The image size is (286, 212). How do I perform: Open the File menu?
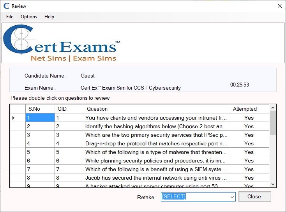(10, 17)
